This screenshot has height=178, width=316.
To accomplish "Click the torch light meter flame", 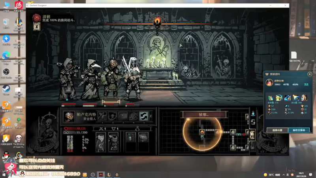I will tap(157, 22).
